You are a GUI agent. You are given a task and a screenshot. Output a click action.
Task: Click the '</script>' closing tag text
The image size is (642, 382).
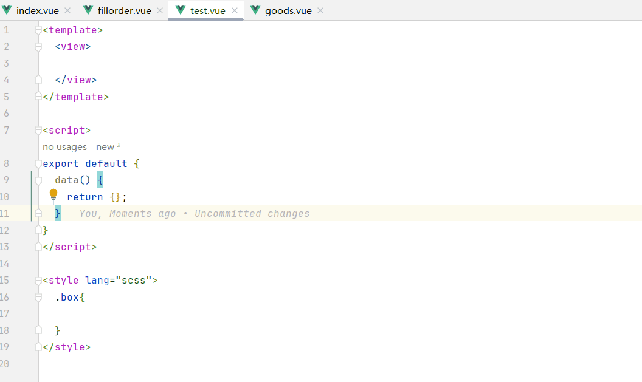click(69, 247)
